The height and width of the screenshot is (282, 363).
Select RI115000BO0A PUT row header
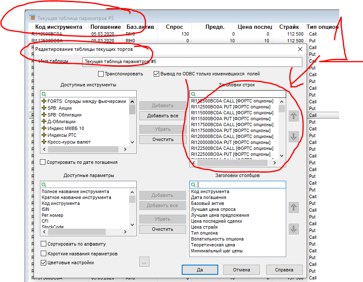pyautogui.click(x=231, y=119)
